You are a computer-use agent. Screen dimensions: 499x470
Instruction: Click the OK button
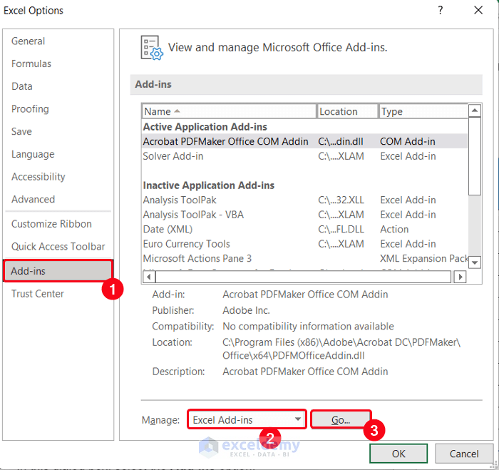pyautogui.click(x=398, y=454)
